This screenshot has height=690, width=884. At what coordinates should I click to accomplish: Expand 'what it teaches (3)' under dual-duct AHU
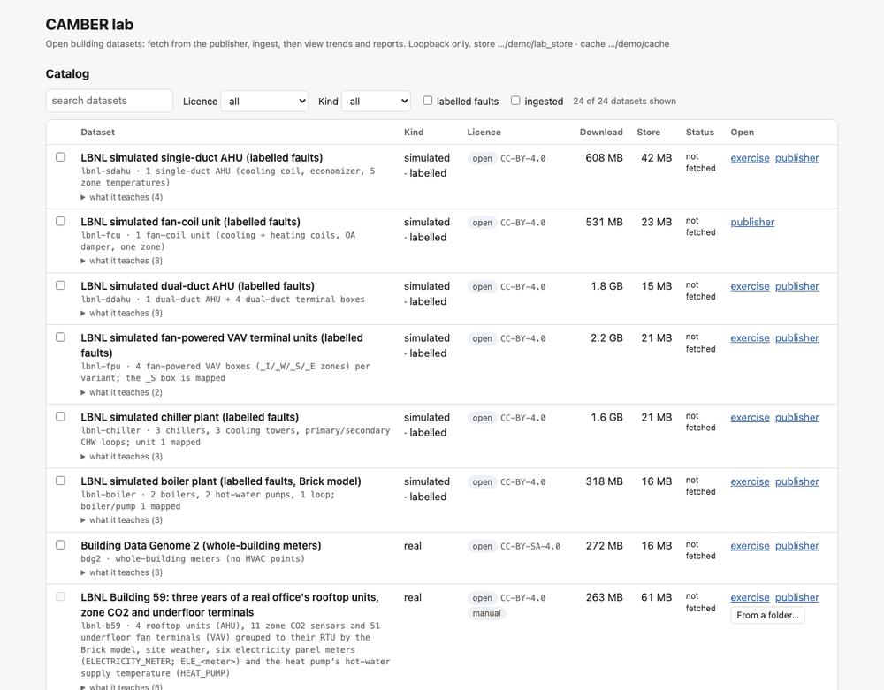122,313
